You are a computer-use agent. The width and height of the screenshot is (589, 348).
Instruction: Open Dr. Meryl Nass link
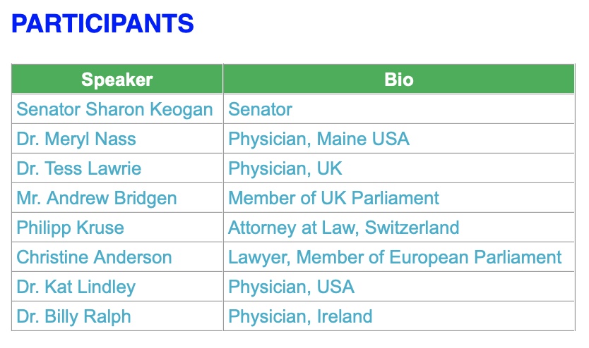(76, 139)
